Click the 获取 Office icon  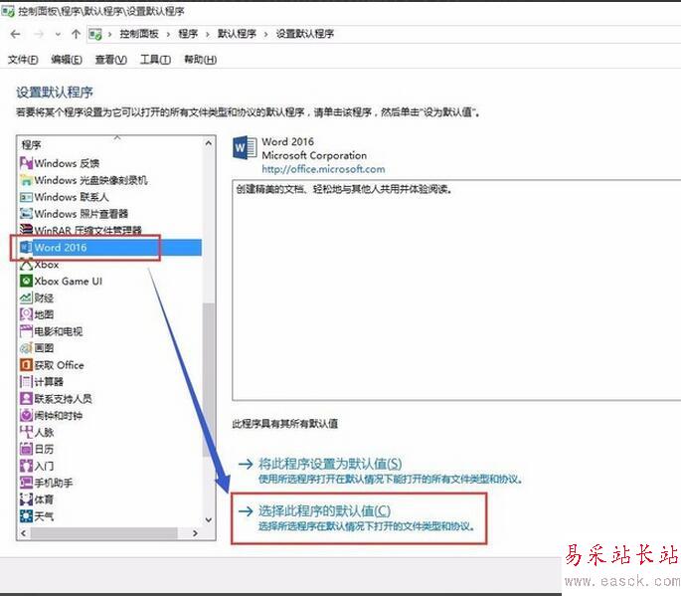[x=26, y=365]
